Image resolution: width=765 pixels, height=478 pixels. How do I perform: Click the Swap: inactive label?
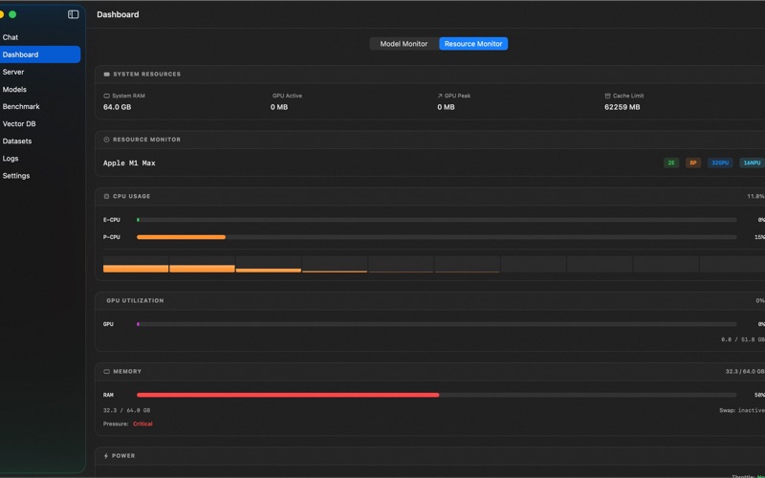coord(742,411)
